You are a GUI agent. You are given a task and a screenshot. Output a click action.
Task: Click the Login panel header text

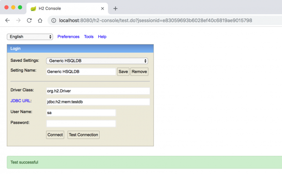(x=15, y=49)
